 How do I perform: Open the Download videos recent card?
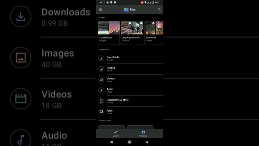[154, 33]
